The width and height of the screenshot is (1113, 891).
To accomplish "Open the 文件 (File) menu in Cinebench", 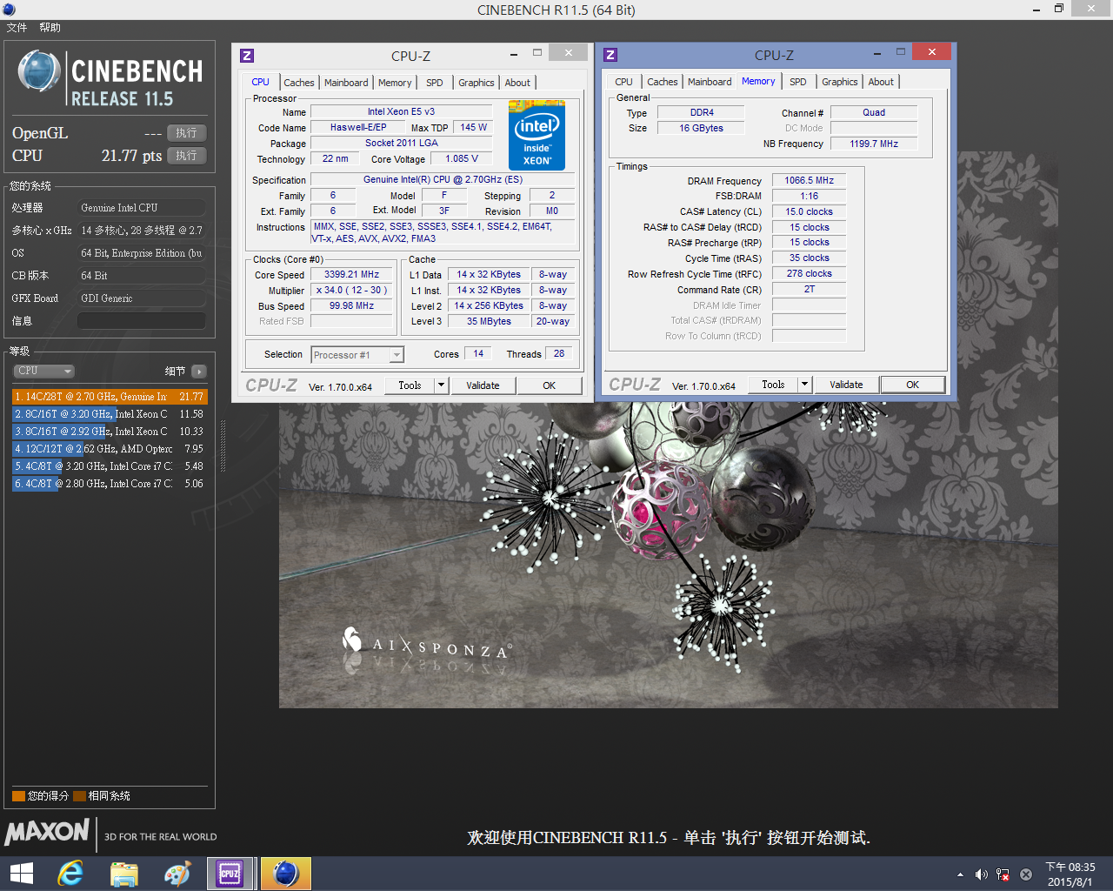I will pos(17,28).
